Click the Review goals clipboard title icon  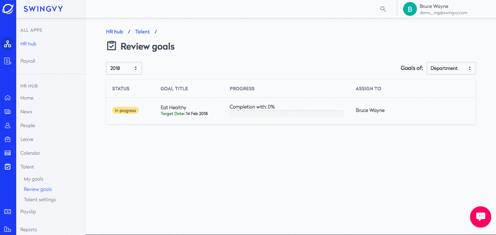click(111, 46)
